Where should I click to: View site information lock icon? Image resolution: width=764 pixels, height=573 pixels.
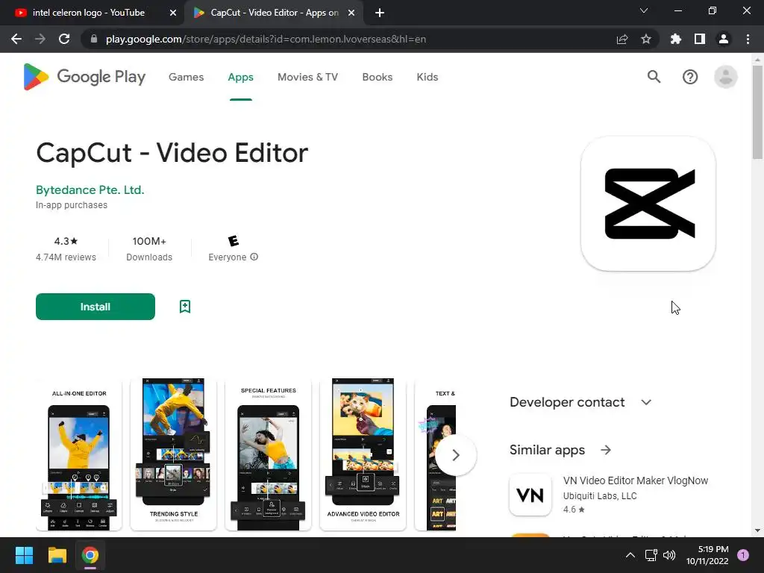coord(94,39)
